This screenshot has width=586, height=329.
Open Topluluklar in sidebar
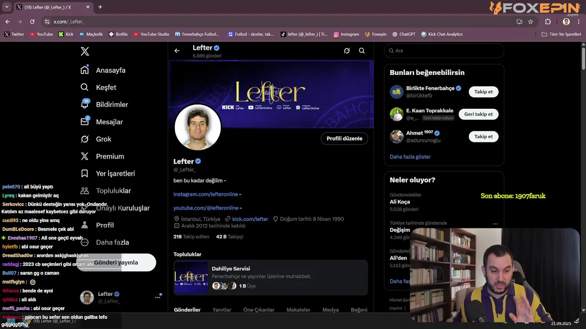(106, 191)
